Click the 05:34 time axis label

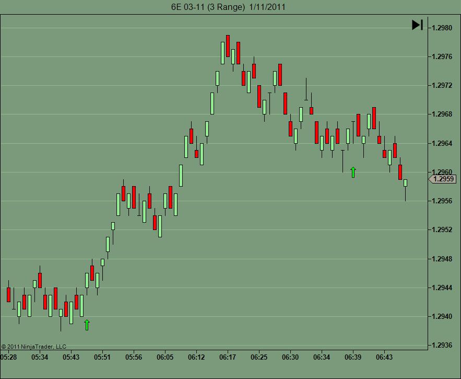click(40, 357)
